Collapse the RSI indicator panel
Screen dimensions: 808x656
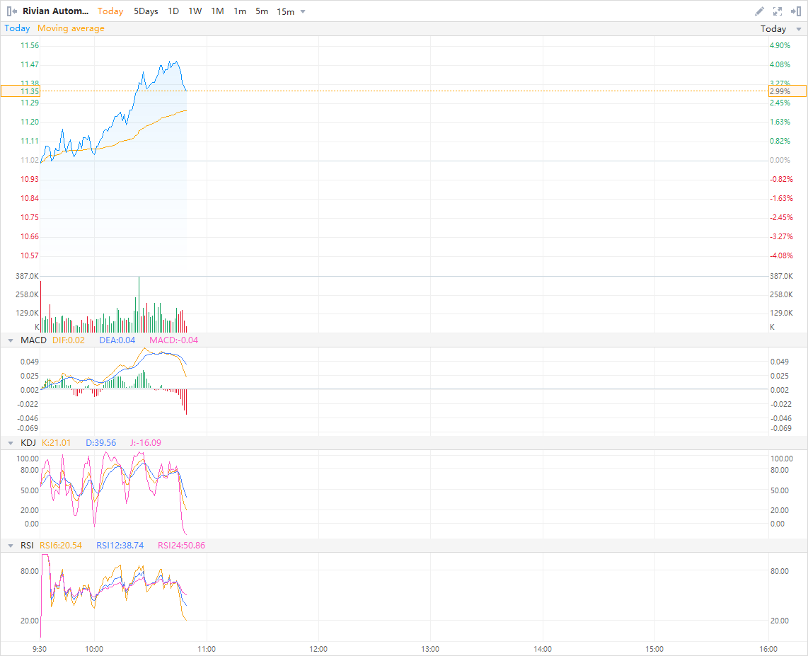(x=11, y=546)
